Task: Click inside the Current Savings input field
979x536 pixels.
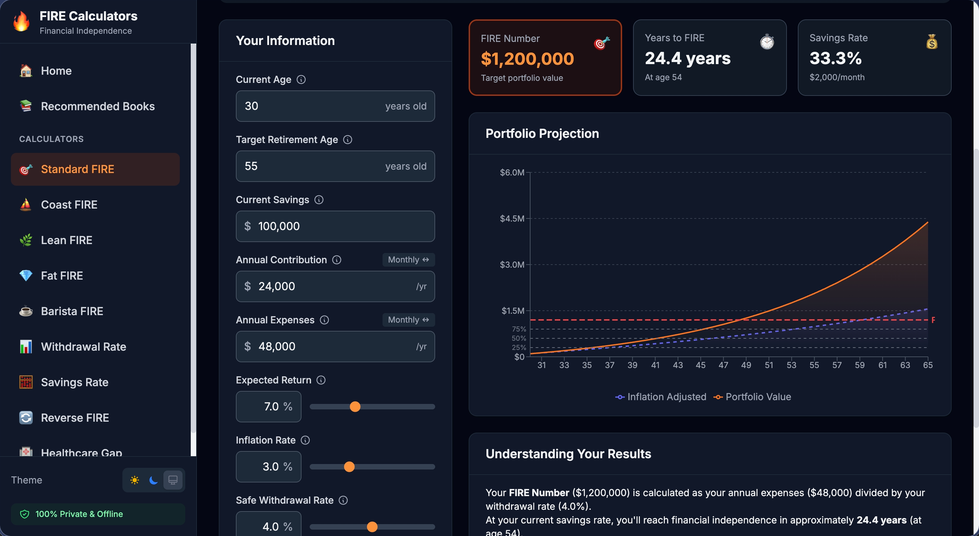Action: pyautogui.click(x=335, y=226)
